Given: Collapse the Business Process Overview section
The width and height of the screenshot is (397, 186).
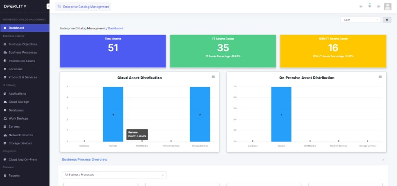Looking at the screenshot, I should (x=383, y=160).
